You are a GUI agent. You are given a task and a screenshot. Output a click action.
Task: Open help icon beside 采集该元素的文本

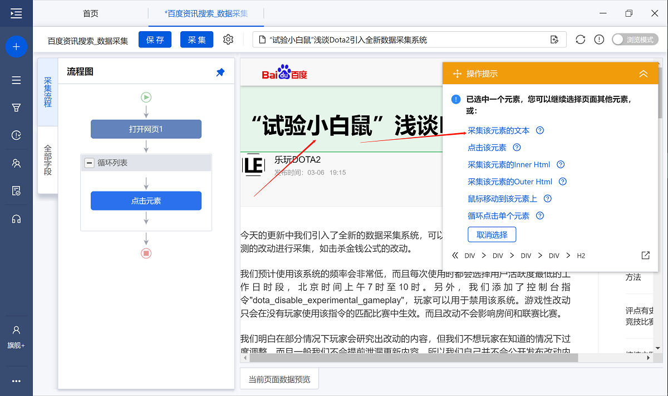point(539,130)
